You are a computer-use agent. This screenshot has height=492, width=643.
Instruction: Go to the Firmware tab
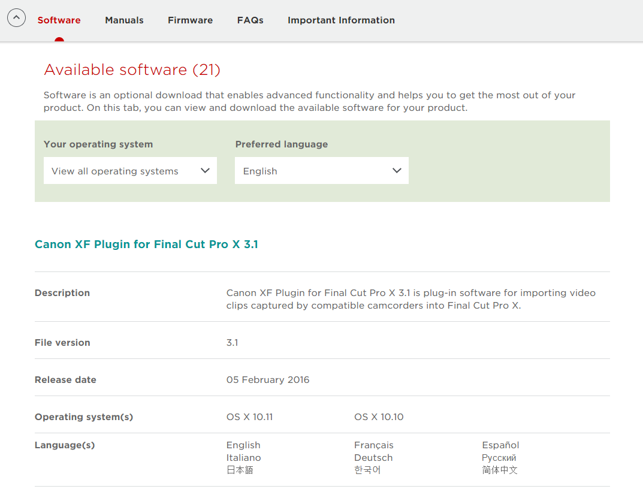click(191, 20)
